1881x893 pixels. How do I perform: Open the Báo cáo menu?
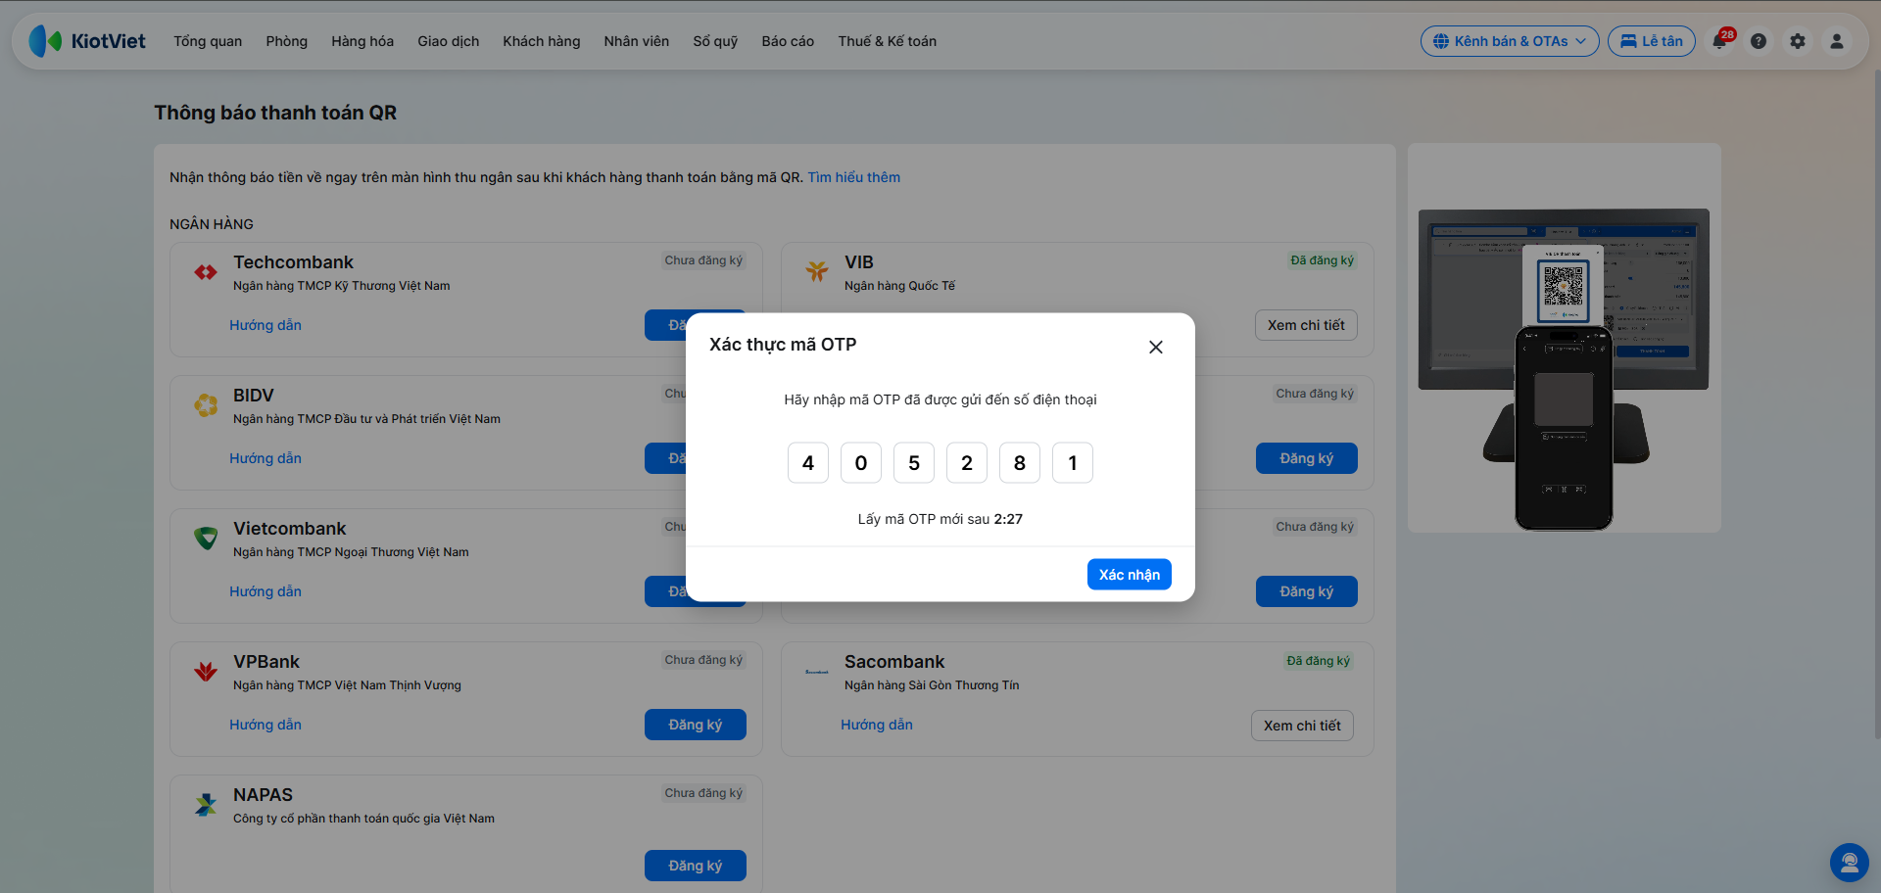(x=788, y=41)
